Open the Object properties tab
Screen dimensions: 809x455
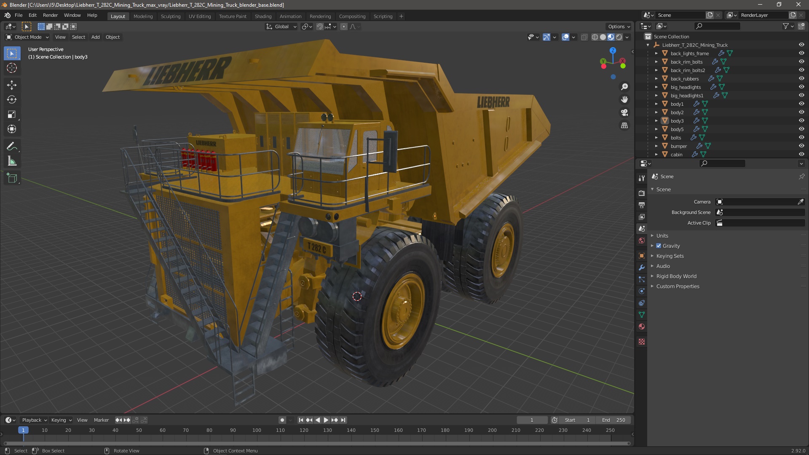click(642, 256)
